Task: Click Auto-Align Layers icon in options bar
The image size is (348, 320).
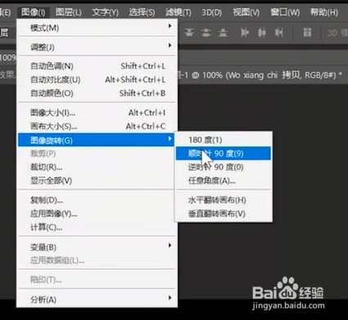Action: pos(307,33)
